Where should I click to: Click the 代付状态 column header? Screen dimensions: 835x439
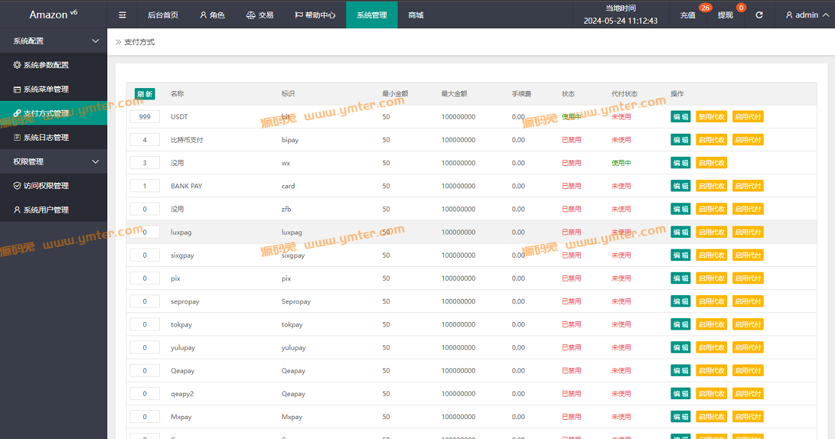624,94
